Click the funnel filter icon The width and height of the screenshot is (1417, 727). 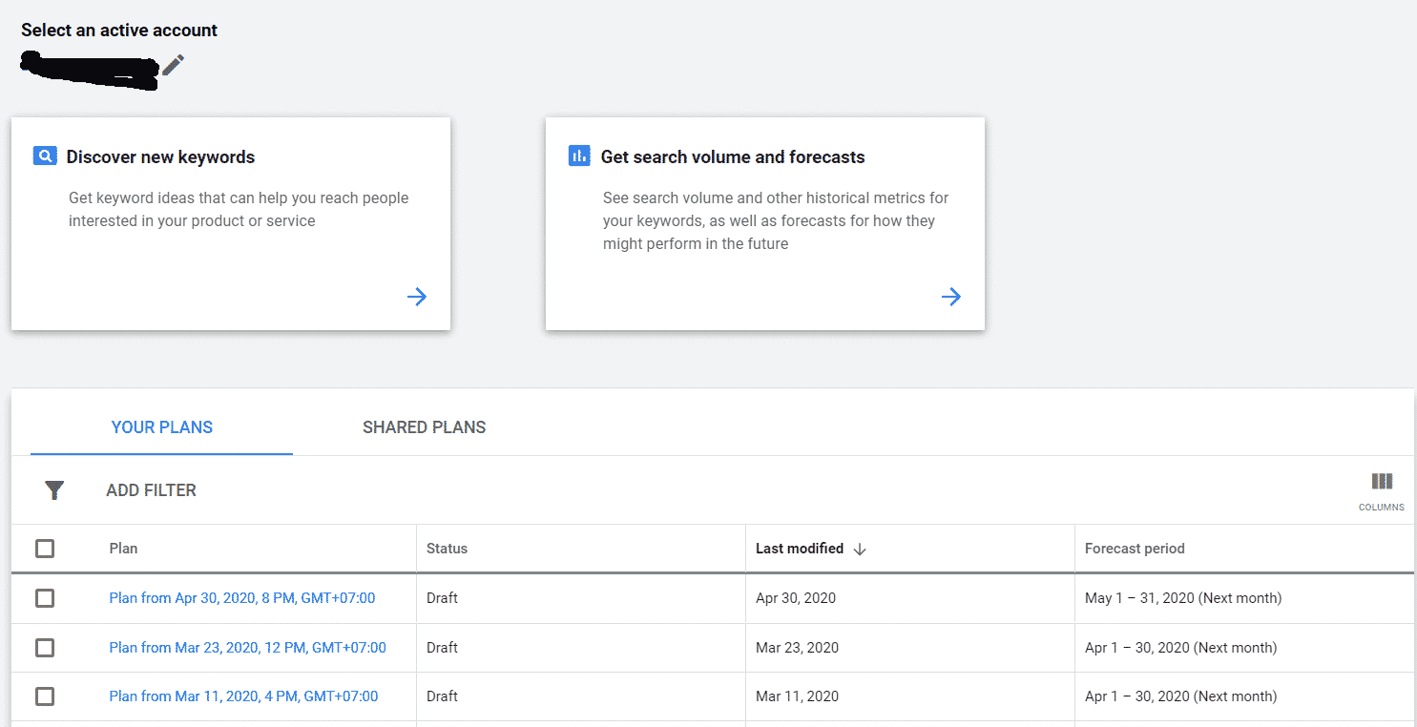(x=54, y=490)
